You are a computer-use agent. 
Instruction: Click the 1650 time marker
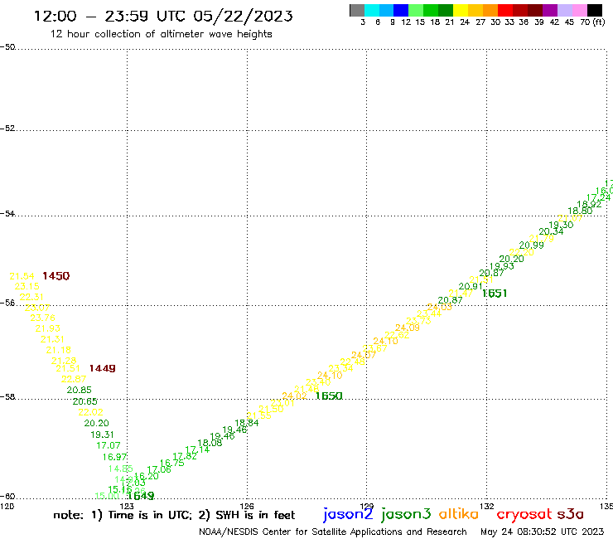(329, 396)
